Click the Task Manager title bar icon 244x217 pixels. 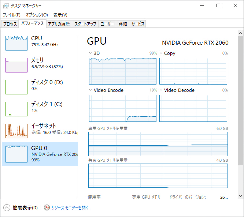click(6, 6)
